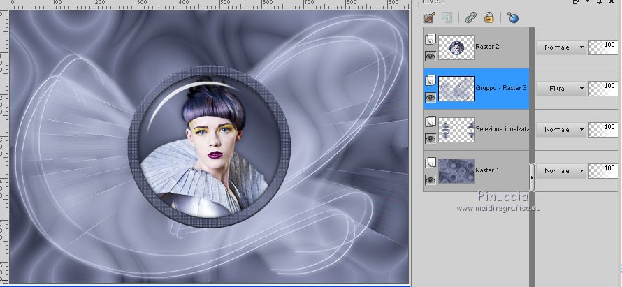Click layer type icon of Gruppo - Raster 3
Viewport: 622px width, 287px height.
pos(431,80)
